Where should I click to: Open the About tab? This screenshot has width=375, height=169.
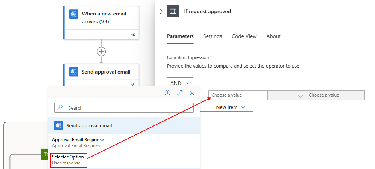click(x=273, y=36)
